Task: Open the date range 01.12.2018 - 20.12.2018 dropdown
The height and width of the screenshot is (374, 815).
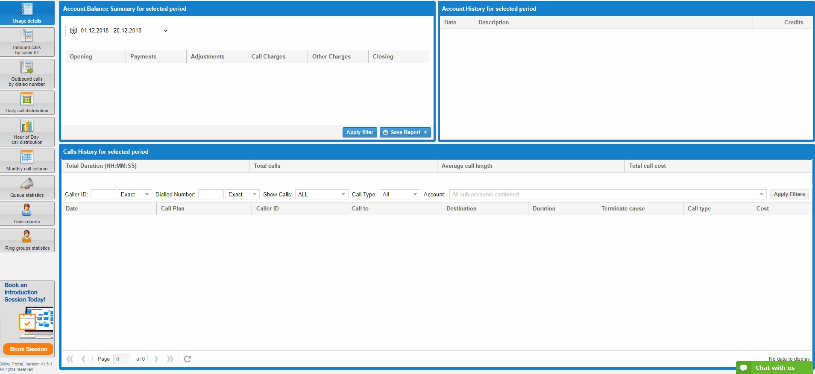Action: 119,31
